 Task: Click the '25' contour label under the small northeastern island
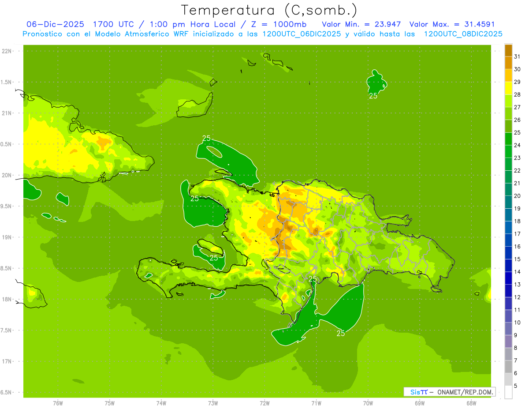(x=373, y=96)
